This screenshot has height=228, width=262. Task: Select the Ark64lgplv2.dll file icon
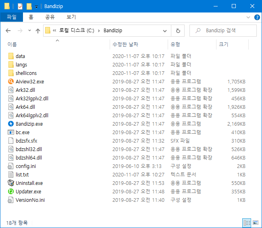point(11,116)
